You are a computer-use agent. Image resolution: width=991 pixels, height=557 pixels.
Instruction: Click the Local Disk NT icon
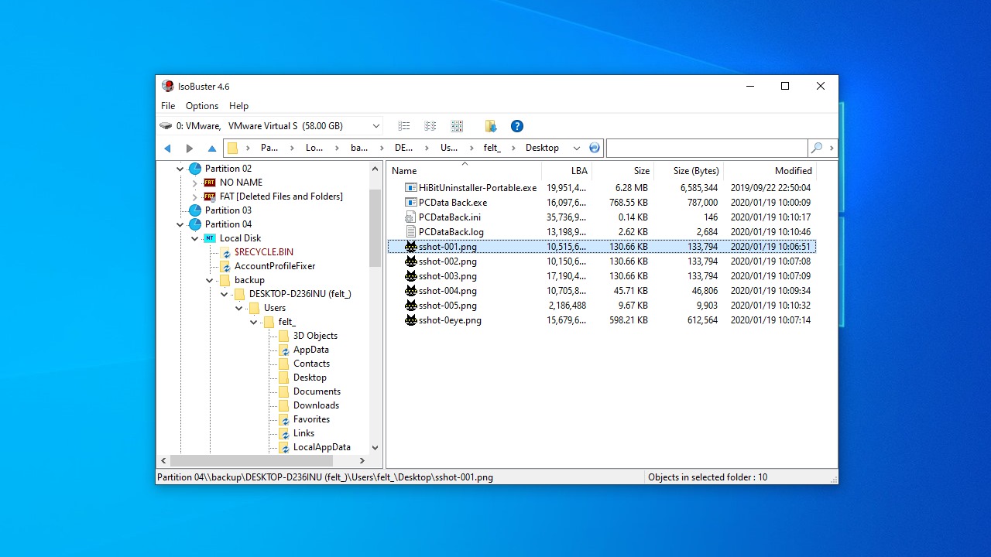coord(210,238)
